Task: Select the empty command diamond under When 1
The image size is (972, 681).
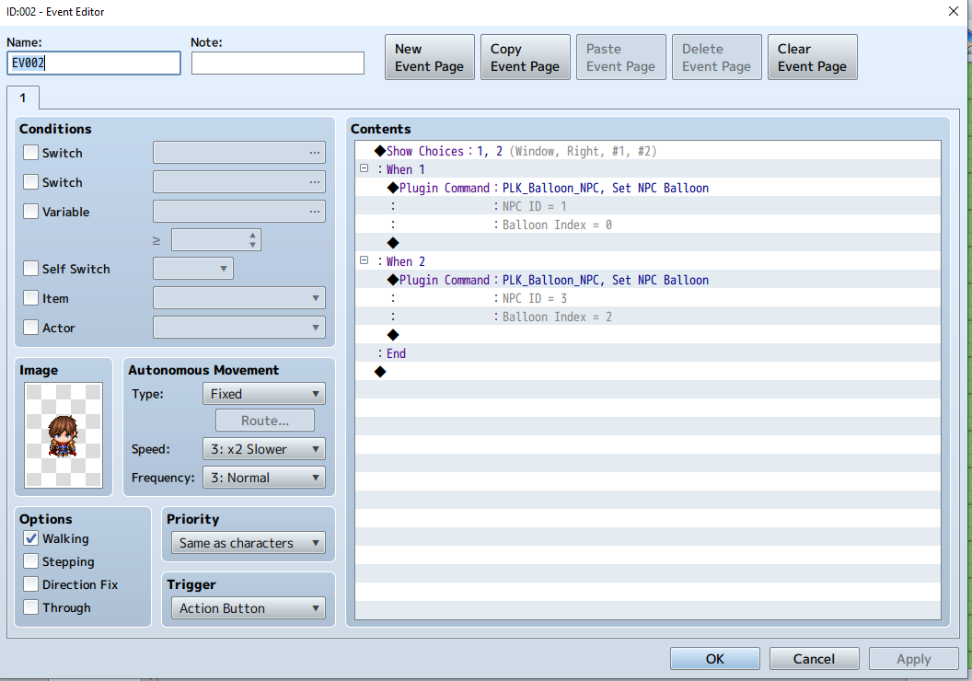Action: click(x=393, y=243)
